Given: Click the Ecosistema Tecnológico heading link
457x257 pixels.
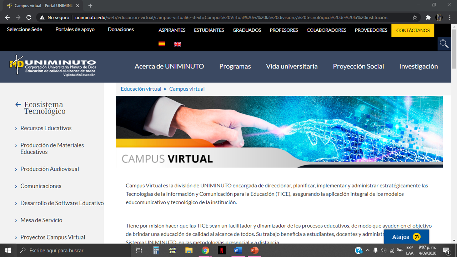Looking at the screenshot, I should (x=45, y=108).
